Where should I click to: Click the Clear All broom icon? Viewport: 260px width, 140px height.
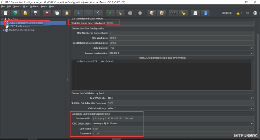[x=183, y=13]
